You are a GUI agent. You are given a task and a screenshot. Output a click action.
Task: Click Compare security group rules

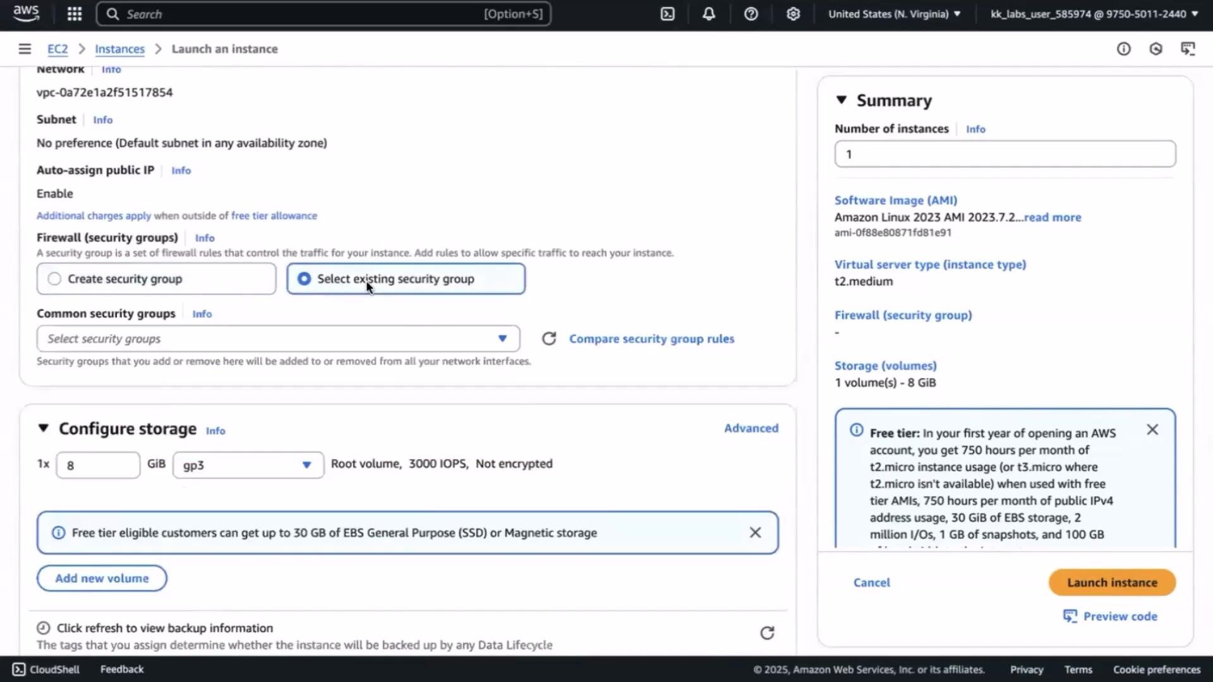pyautogui.click(x=651, y=338)
